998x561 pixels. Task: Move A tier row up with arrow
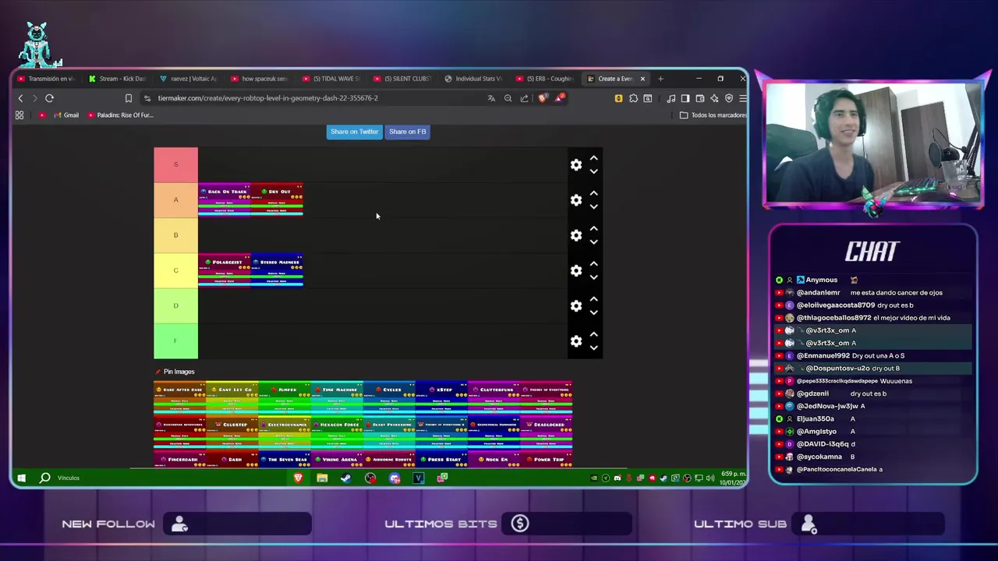(593, 193)
